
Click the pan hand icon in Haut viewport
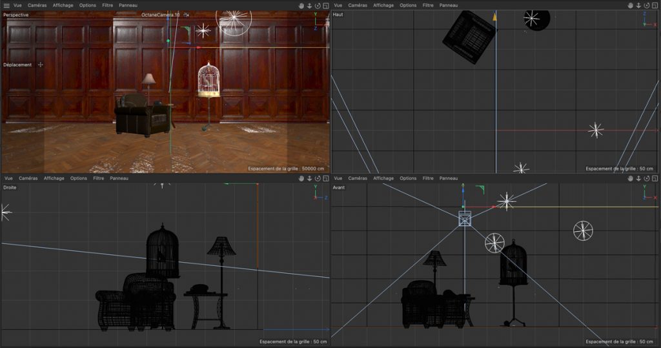tap(631, 5)
